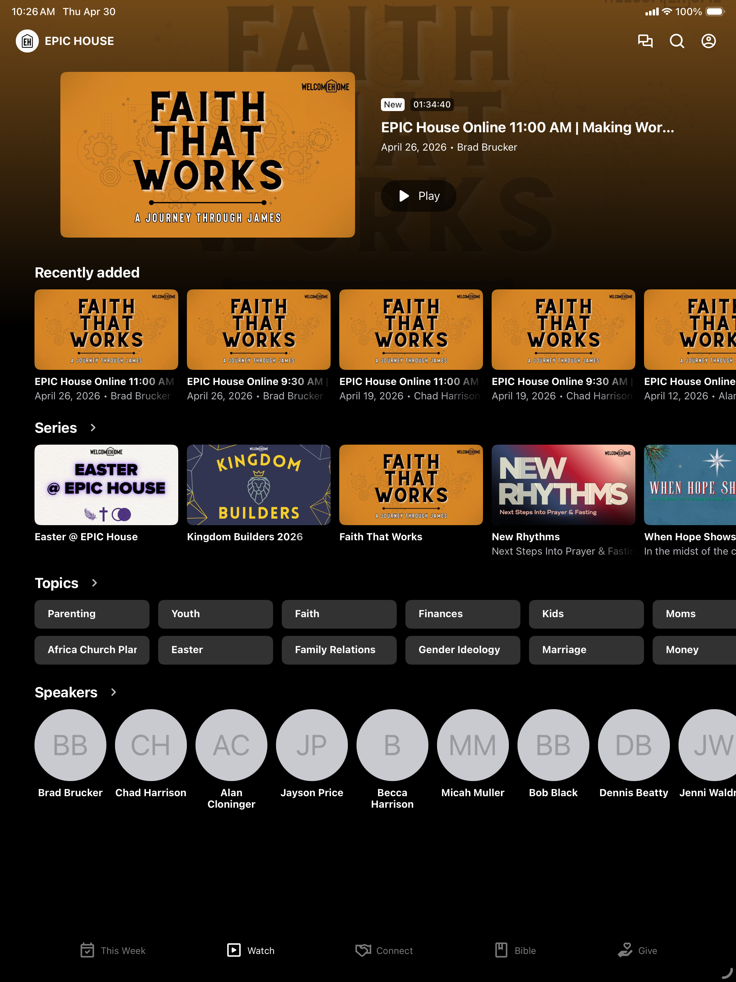Open speaker Jayson Price avatar
The height and width of the screenshot is (982, 736).
pos(312,745)
